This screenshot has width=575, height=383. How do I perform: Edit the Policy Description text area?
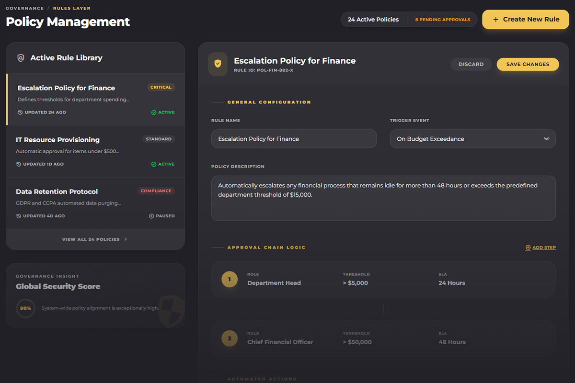[383, 198]
